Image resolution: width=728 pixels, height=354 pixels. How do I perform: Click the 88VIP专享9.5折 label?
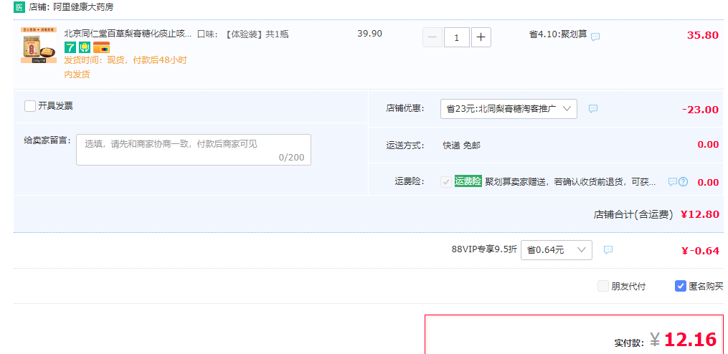coord(484,249)
